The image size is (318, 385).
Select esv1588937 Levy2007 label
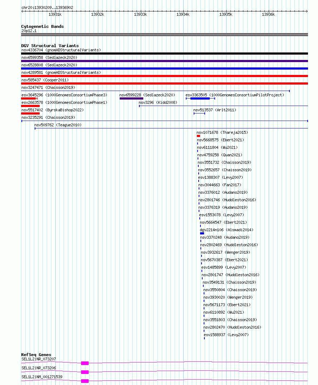tap(226, 335)
